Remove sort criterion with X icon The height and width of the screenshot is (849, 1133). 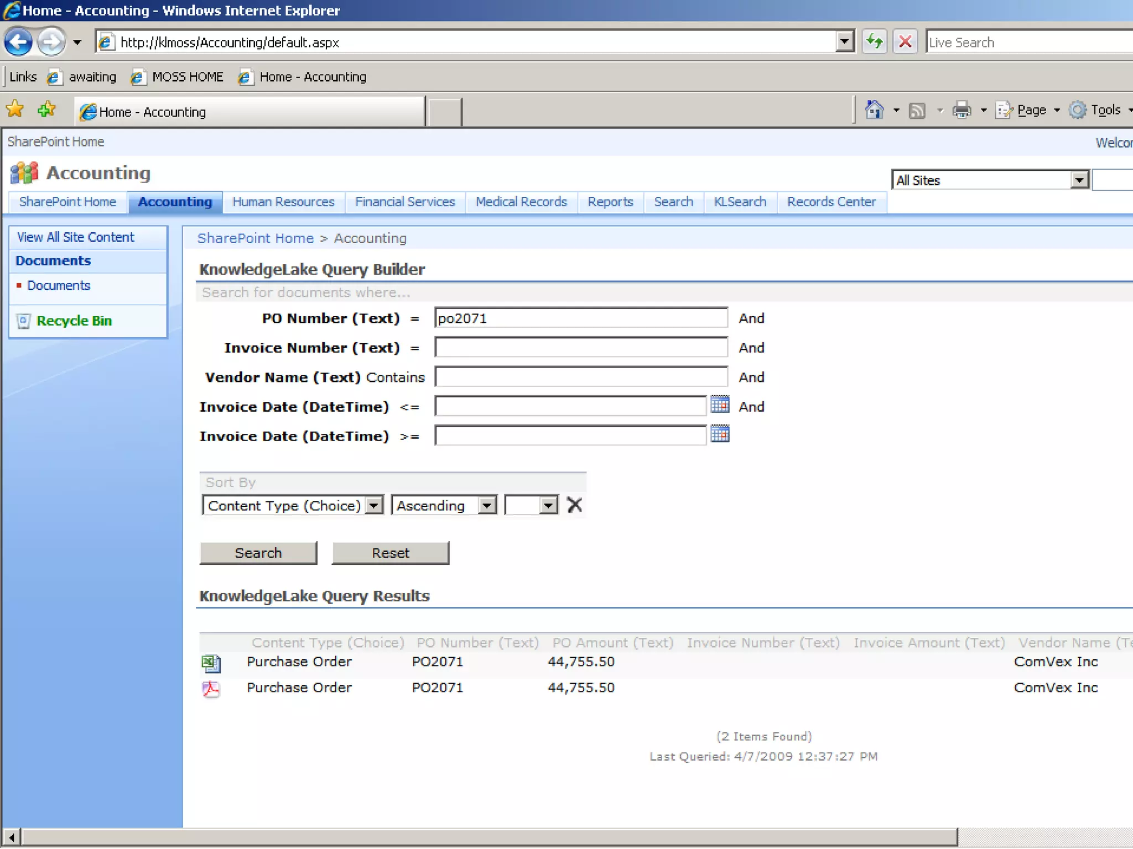575,505
